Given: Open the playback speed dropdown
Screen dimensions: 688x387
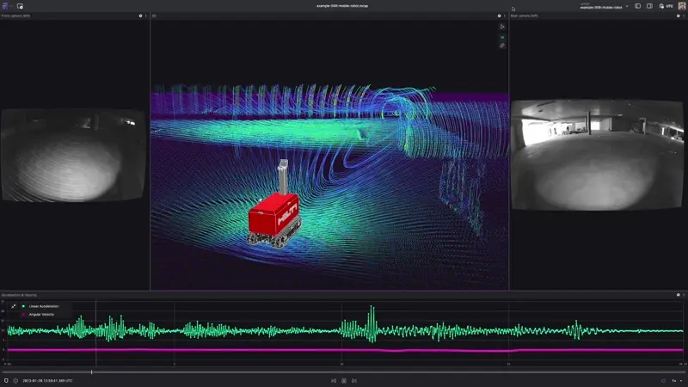Looking at the screenshot, I should point(673,380).
